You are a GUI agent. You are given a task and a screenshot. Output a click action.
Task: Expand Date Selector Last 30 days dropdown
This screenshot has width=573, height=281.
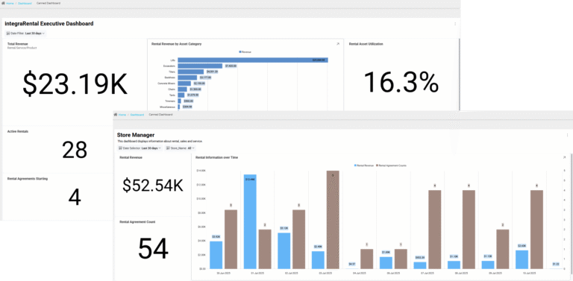click(x=140, y=148)
